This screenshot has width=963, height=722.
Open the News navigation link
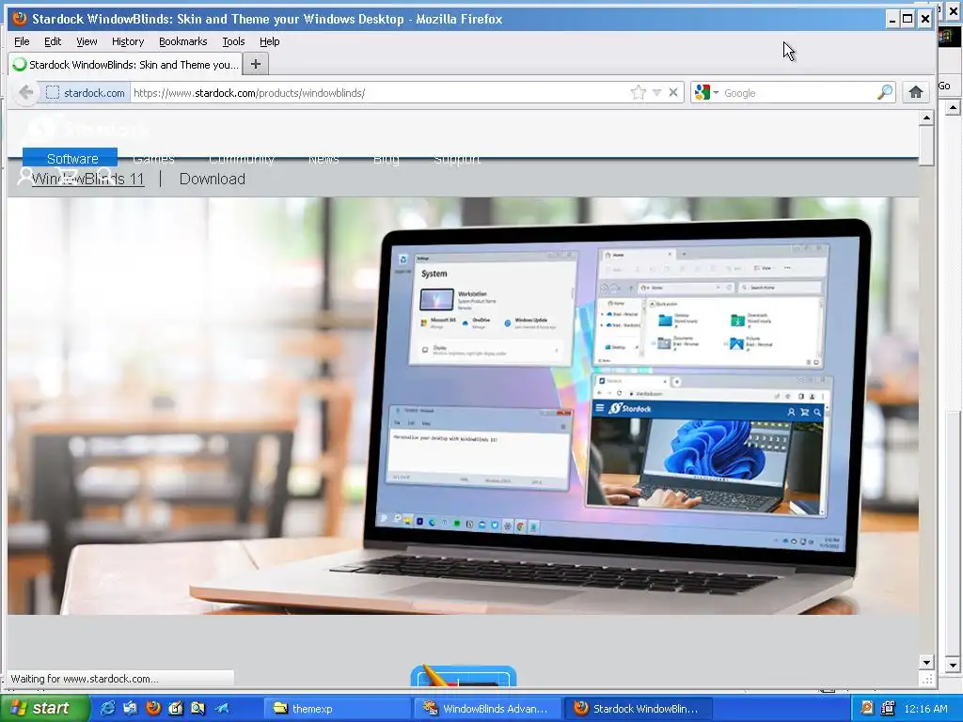[x=324, y=159]
